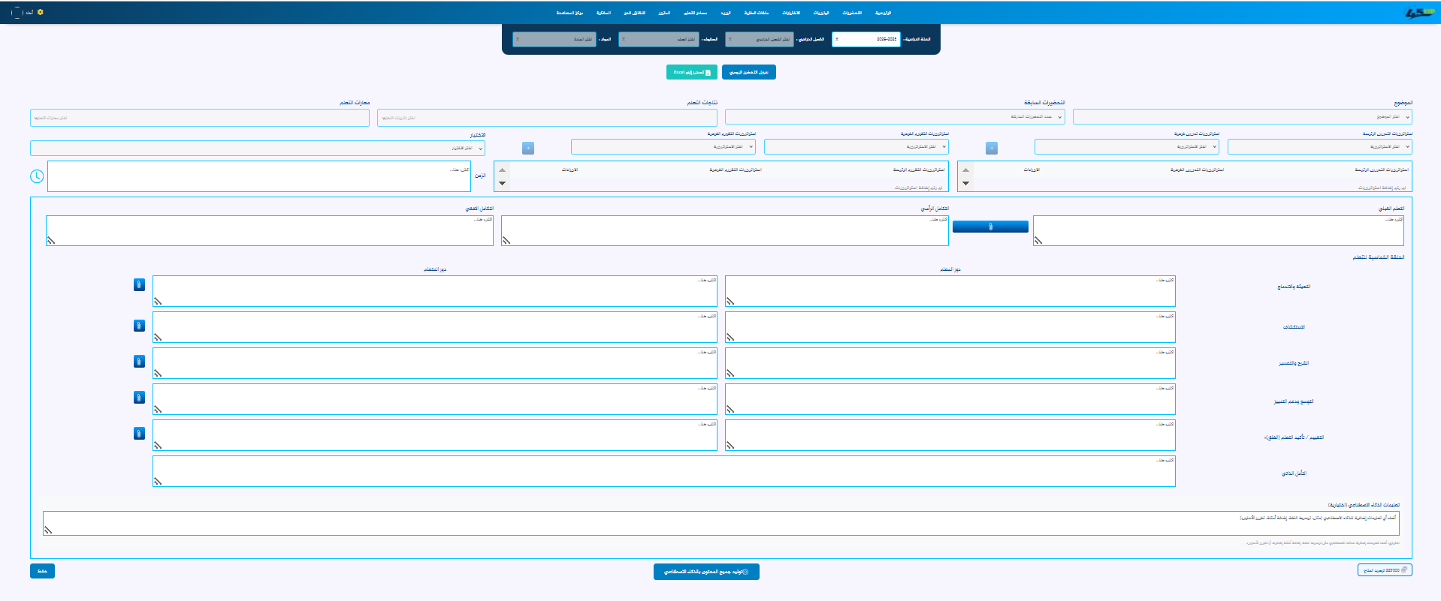
Task: Click the clock icon beside the الزمن field
Action: coord(37,176)
